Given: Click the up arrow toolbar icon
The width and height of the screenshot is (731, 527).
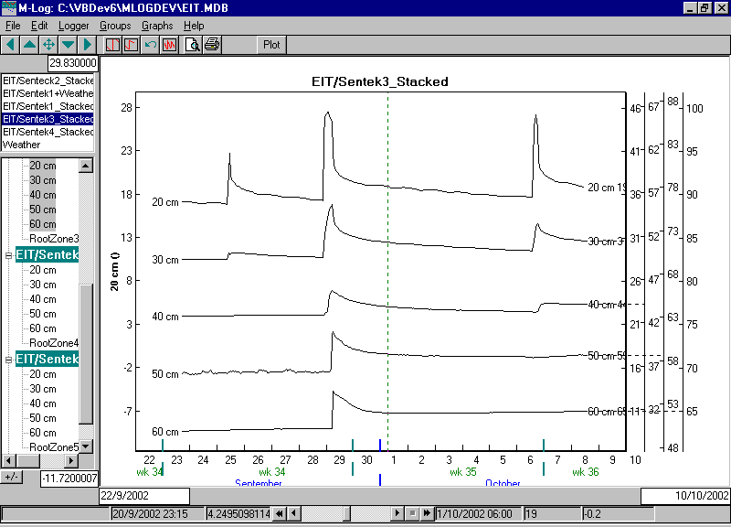Looking at the screenshot, I should [x=29, y=44].
